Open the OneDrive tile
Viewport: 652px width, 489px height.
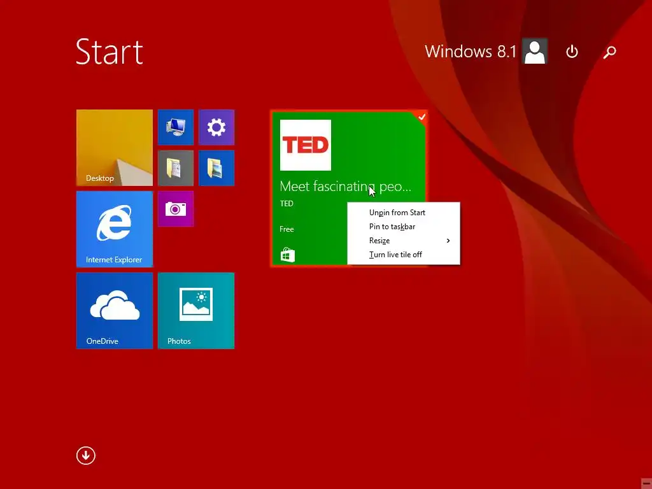click(x=115, y=311)
